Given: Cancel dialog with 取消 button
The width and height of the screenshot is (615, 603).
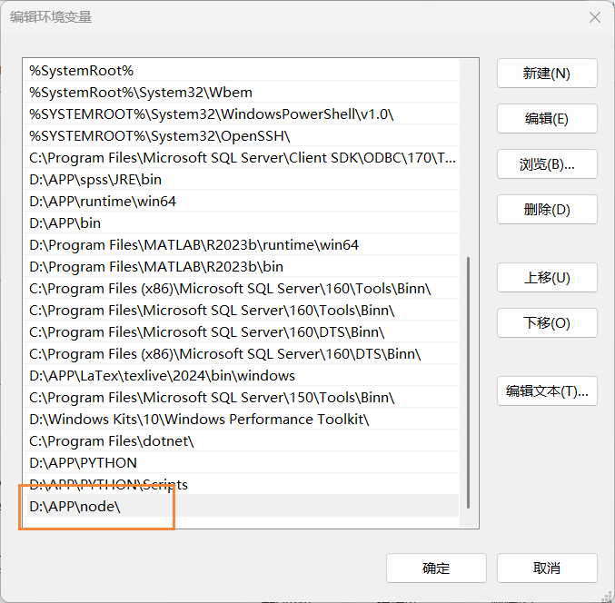Looking at the screenshot, I should pyautogui.click(x=547, y=568).
